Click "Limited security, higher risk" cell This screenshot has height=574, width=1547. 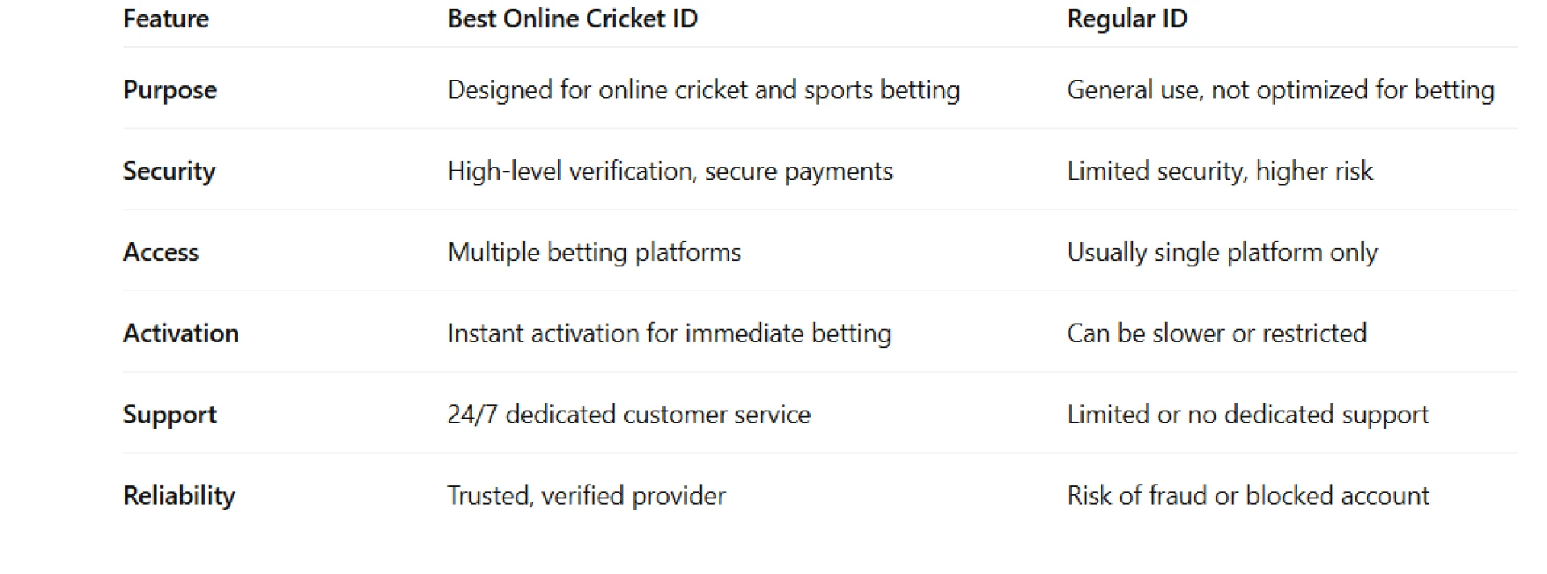click(1219, 171)
